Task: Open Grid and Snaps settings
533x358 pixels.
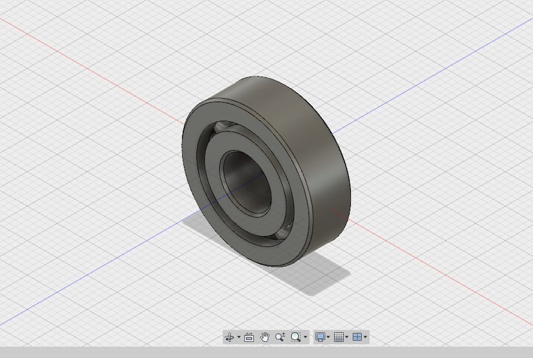Action: (x=340, y=336)
